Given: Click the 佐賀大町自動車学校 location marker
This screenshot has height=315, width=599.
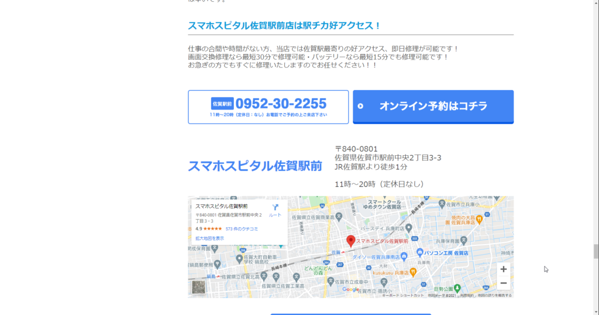Looking at the screenshot, I should coord(239,259).
